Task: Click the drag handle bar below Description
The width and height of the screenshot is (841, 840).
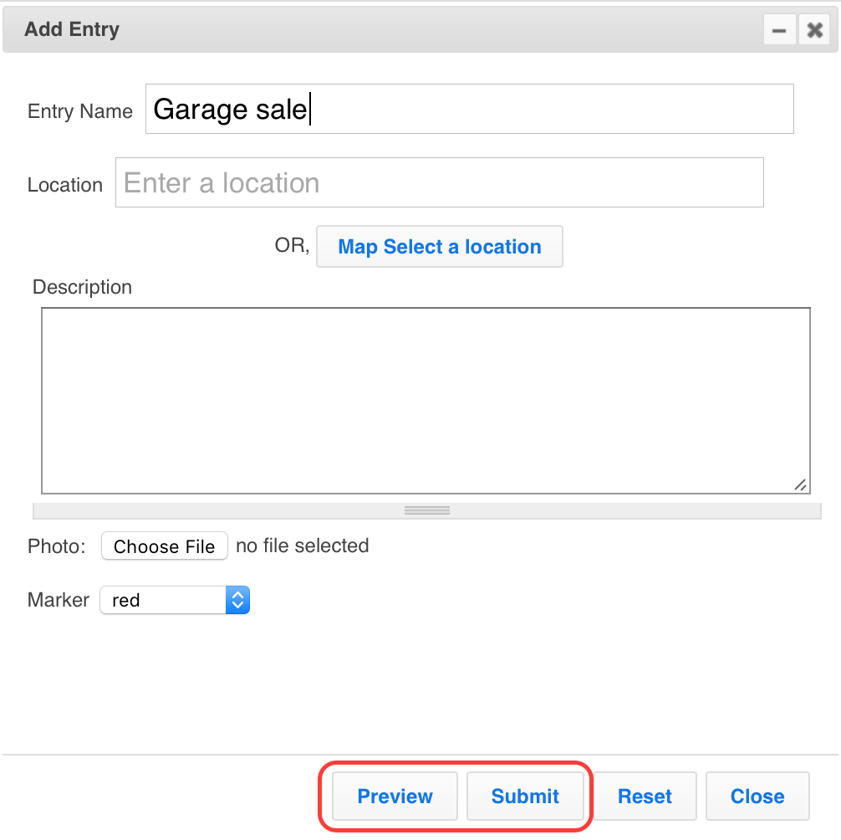Action: pyautogui.click(x=426, y=510)
